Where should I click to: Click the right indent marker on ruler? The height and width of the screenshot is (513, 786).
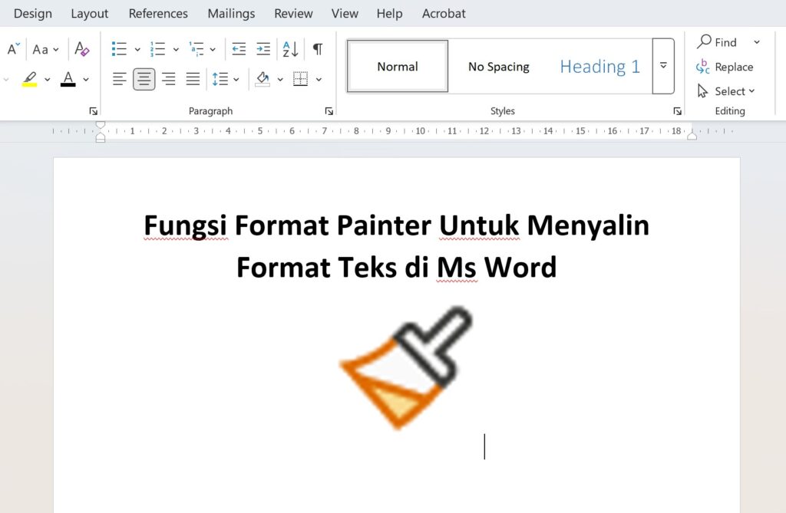692,135
